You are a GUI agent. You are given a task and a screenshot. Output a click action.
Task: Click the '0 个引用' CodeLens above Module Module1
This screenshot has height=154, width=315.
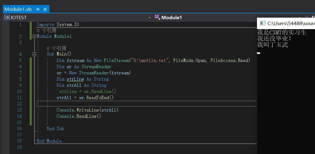(x=47, y=31)
